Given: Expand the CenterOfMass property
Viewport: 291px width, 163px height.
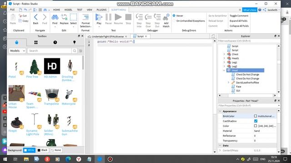Looking at the screenshot, I should coord(220,150).
